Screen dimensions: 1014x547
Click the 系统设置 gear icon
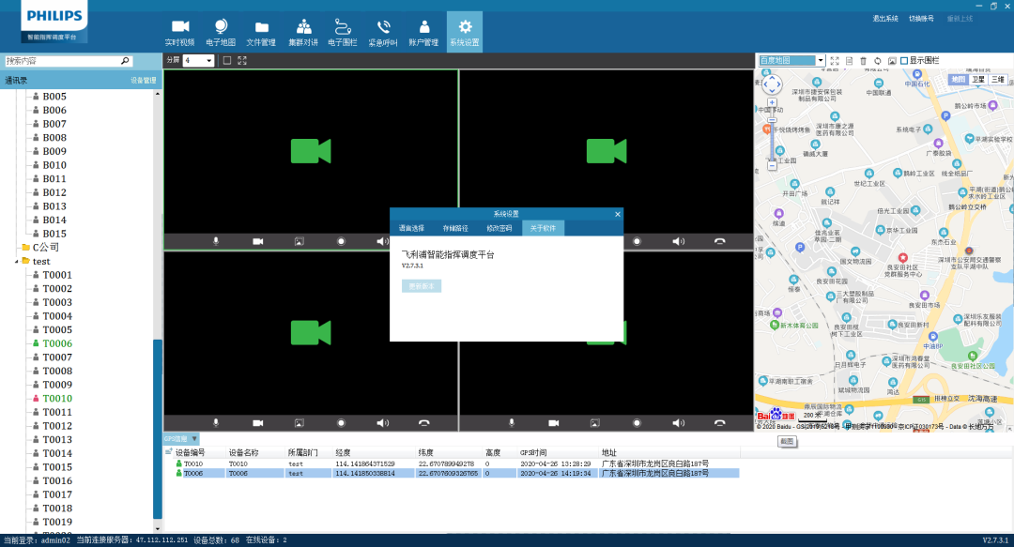465,27
